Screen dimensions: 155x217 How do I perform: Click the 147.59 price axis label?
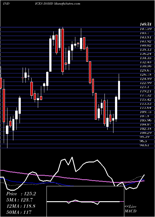146,29
